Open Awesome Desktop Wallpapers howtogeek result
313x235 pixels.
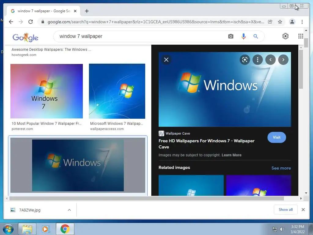(51, 50)
